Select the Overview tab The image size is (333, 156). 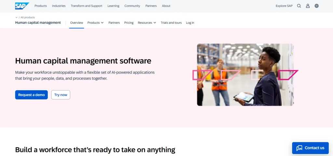pyautogui.click(x=77, y=23)
